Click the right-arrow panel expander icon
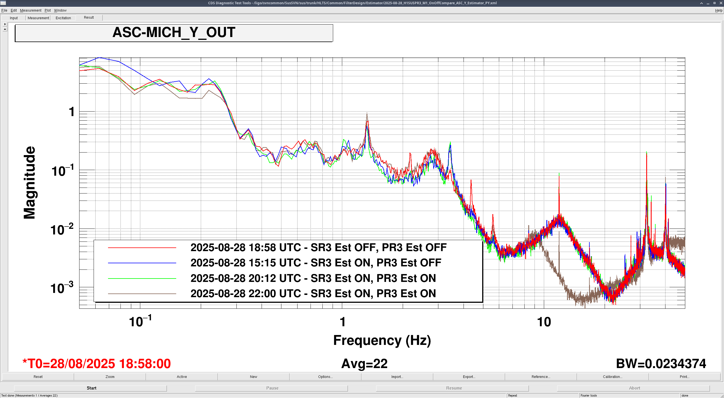Viewport: 724px width, 398px height. click(x=5, y=24)
